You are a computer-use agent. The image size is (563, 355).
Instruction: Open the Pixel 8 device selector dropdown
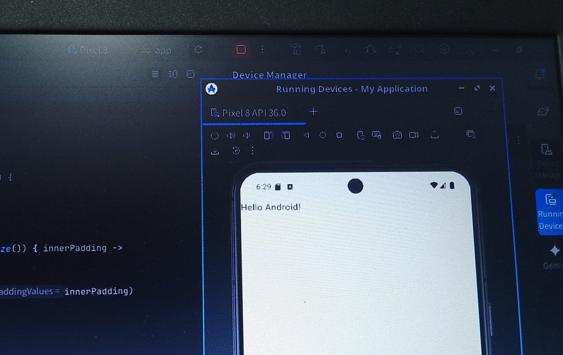pyautogui.click(x=88, y=50)
